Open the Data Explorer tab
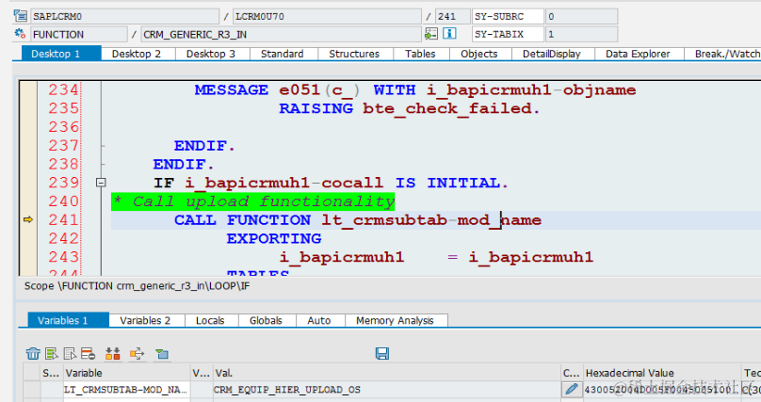The width and height of the screenshot is (761, 402). pyautogui.click(x=638, y=54)
